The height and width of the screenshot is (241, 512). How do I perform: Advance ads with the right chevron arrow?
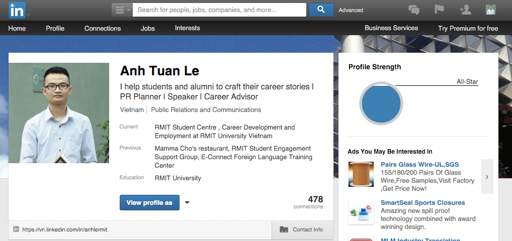coord(487,177)
